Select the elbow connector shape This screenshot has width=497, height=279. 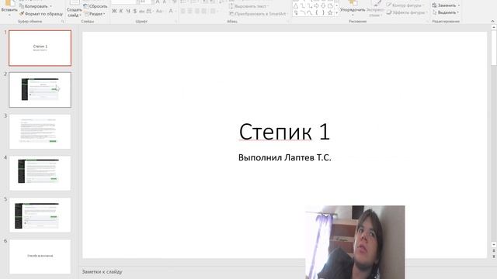coord(302,6)
